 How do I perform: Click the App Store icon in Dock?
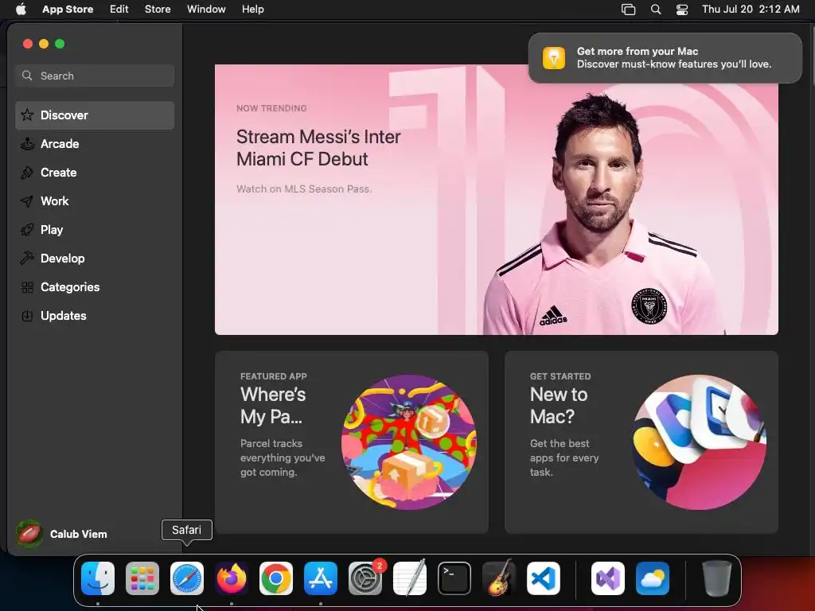tap(321, 578)
